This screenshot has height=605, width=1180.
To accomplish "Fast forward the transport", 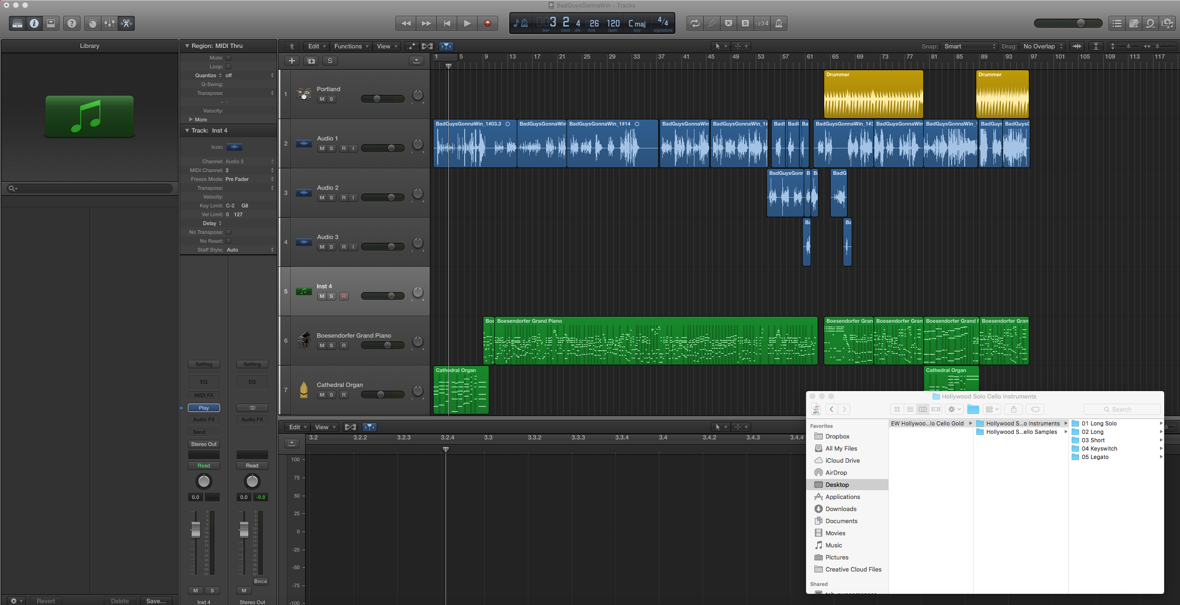I will [x=426, y=23].
